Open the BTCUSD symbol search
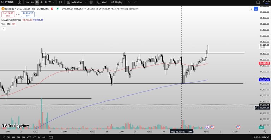 (7, 2)
